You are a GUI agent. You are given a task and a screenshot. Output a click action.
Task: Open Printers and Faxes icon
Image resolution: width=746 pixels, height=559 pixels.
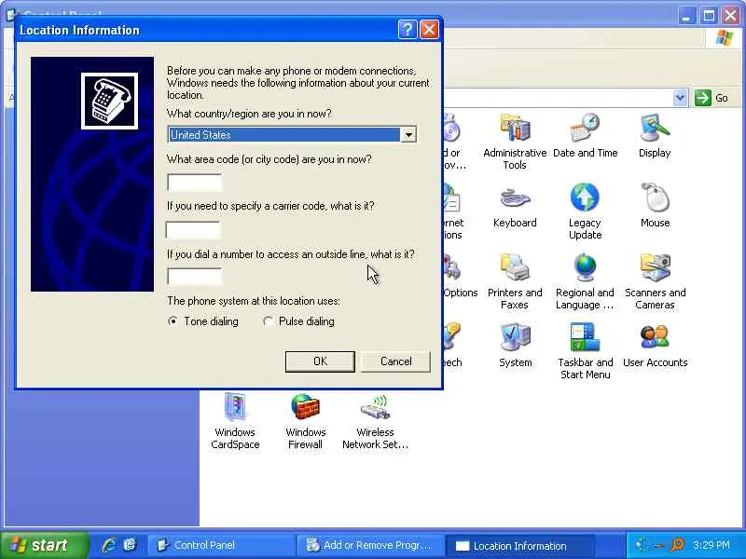click(515, 281)
